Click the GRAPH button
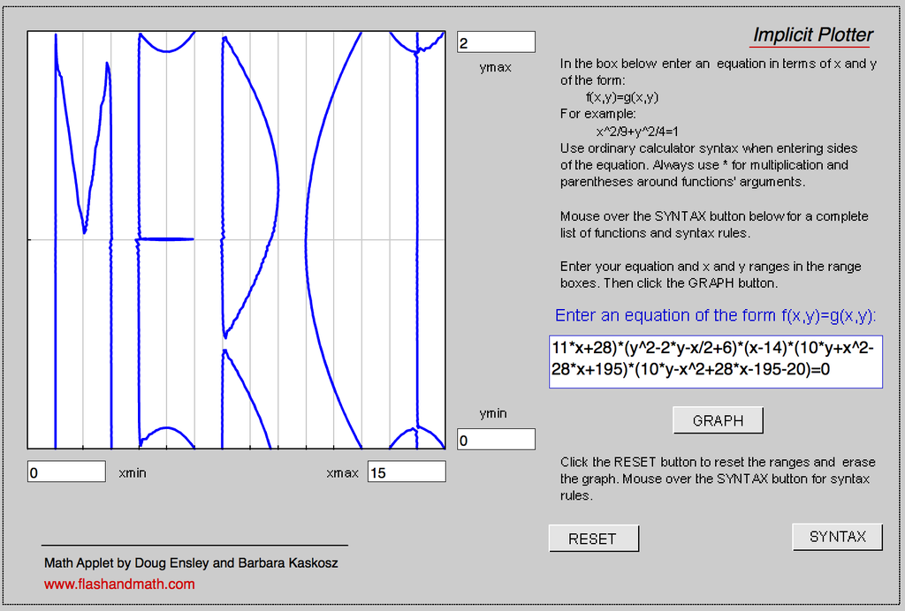This screenshot has height=611, width=905. click(x=718, y=420)
